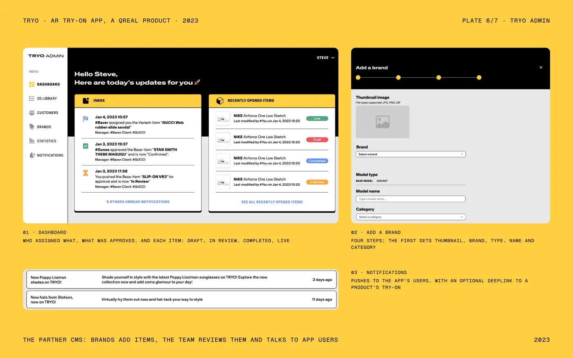This screenshot has height=358, width=573.
Task: Open Statistics via the bar chart icon
Action: tap(32, 141)
